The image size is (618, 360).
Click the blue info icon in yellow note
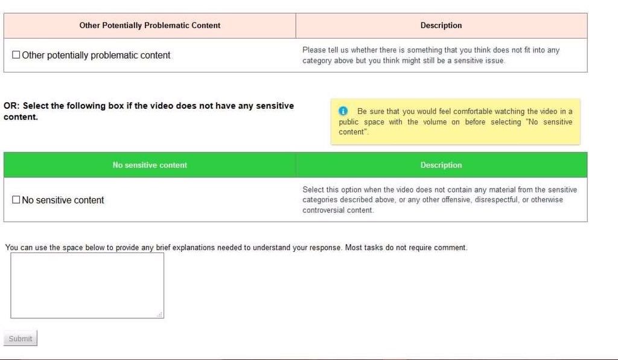tap(343, 111)
